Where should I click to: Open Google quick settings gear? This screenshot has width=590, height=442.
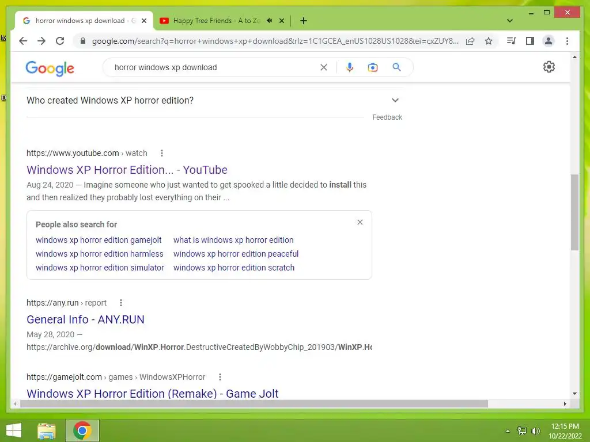549,67
